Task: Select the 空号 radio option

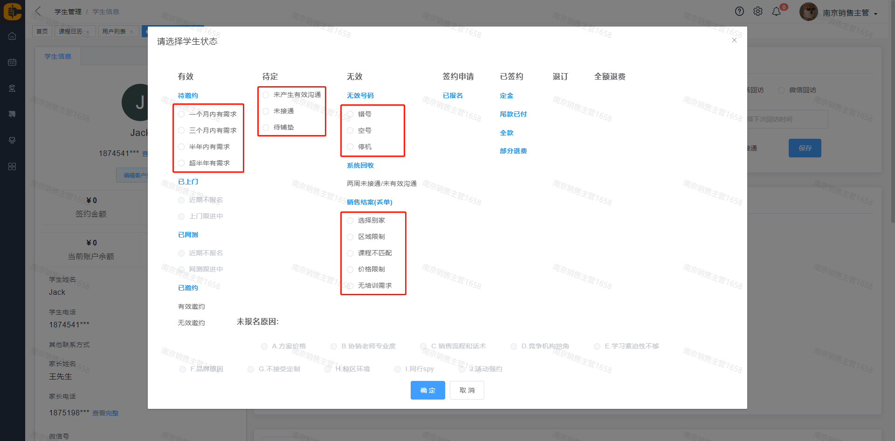Action: click(351, 130)
